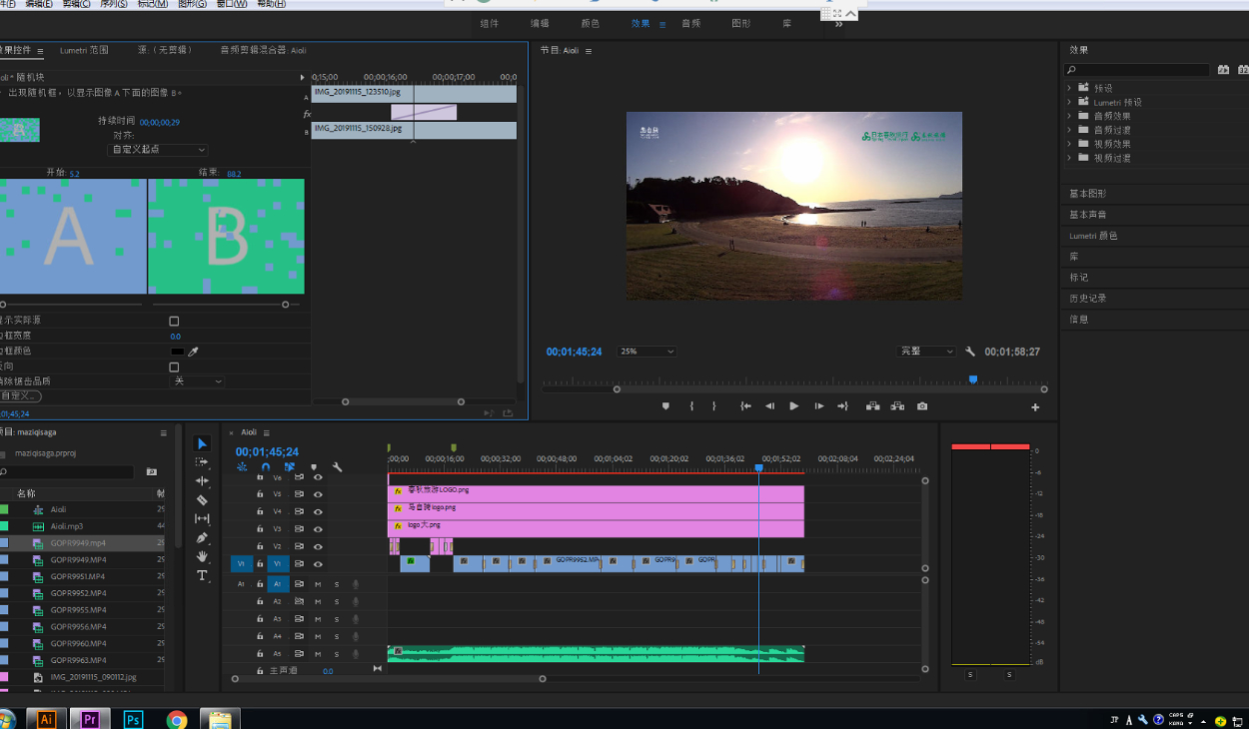The height and width of the screenshot is (729, 1249).
Task: Open the Photoshop taskbar icon
Action: pyautogui.click(x=133, y=719)
